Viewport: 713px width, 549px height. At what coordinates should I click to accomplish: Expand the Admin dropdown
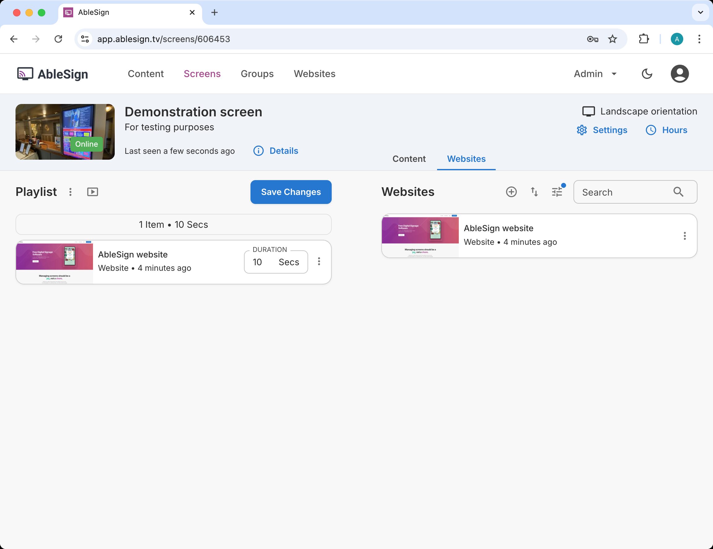point(595,74)
